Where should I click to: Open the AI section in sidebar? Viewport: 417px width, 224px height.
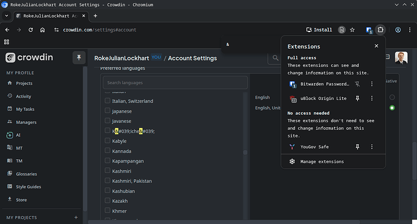[x=18, y=135]
